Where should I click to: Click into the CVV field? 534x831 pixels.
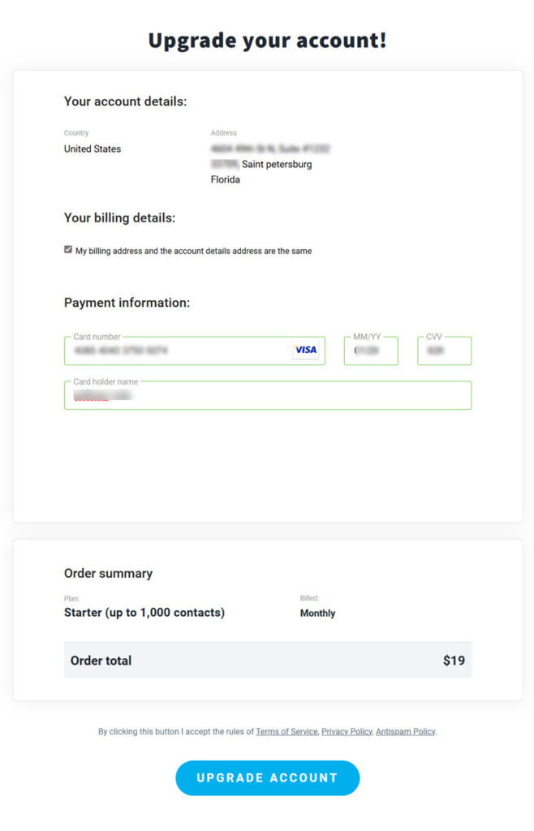(x=444, y=351)
